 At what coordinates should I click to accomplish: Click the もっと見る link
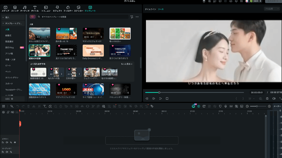[x=127, y=64]
